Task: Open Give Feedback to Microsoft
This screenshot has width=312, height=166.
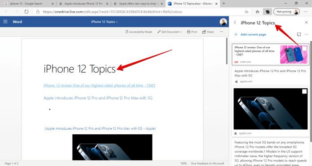Action: (208, 163)
